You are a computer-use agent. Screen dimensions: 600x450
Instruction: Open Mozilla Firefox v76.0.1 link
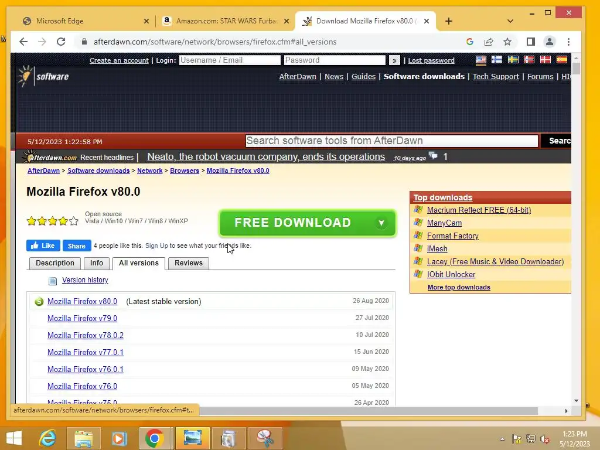tap(86, 370)
